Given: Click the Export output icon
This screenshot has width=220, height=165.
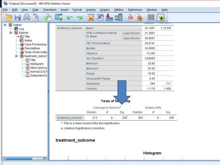Looking at the screenshot, I should [47, 18].
